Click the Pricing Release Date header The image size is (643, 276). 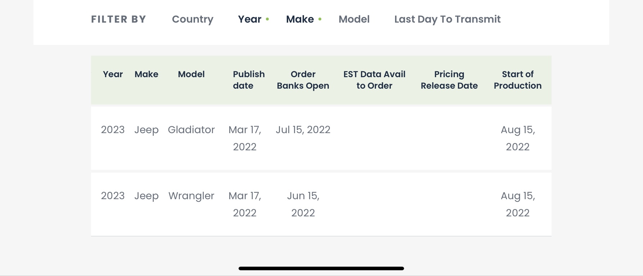449,80
